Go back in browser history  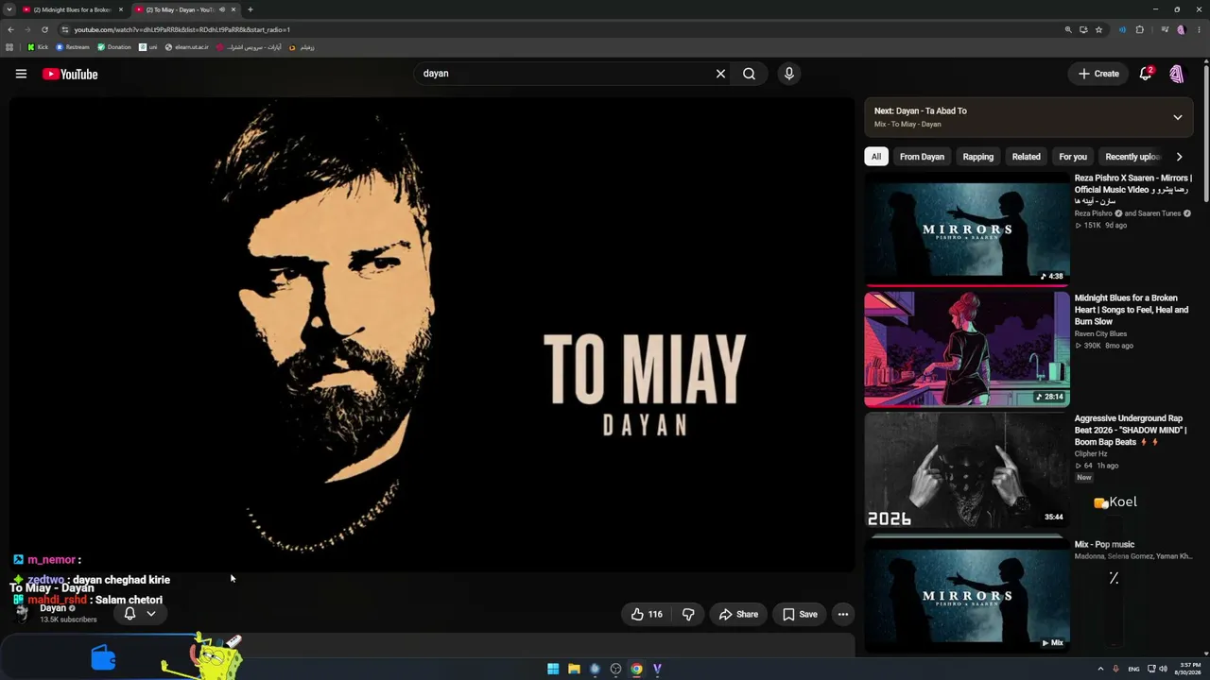(x=10, y=29)
